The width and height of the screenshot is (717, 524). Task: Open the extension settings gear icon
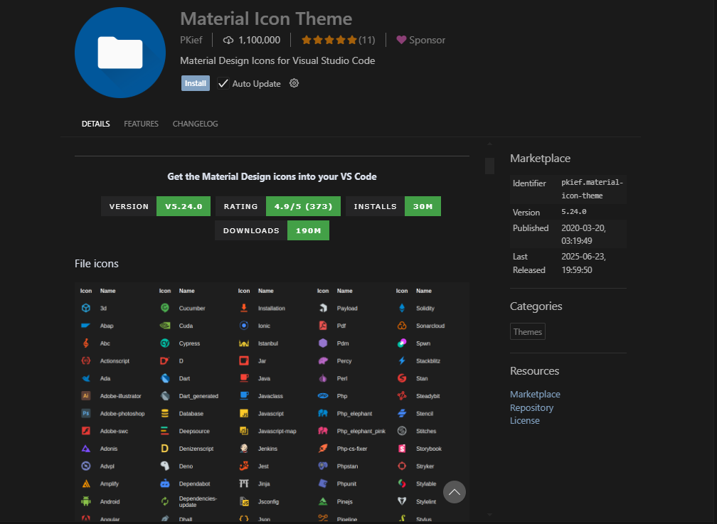click(294, 83)
